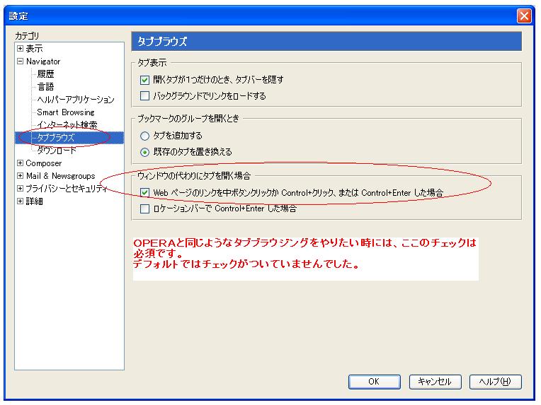The width and height of the screenshot is (541, 405).
Task: Choose 既存のタブを置き換える radio button
Action: point(144,152)
